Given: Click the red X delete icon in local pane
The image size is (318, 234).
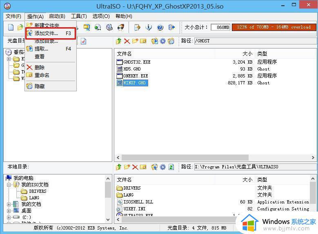Looking at the screenshot, I should (135, 167).
